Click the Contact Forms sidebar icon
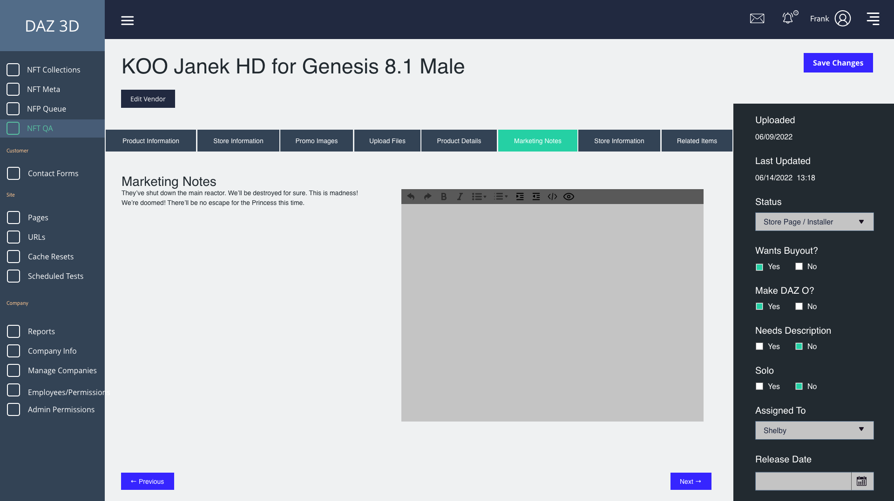 (14, 173)
